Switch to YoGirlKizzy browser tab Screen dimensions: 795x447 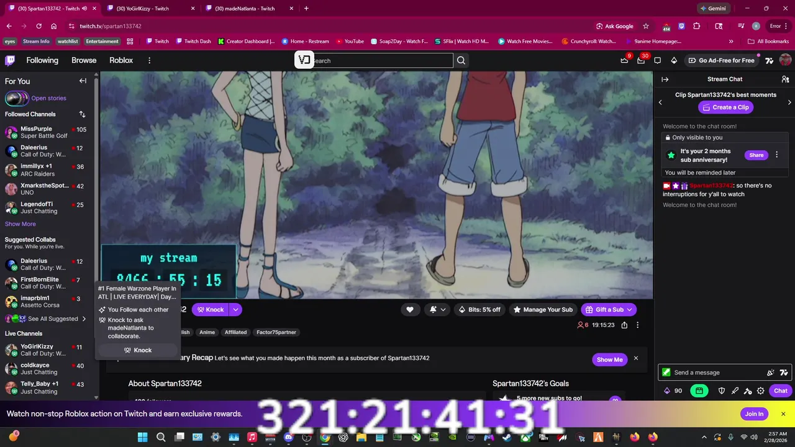pos(150,8)
